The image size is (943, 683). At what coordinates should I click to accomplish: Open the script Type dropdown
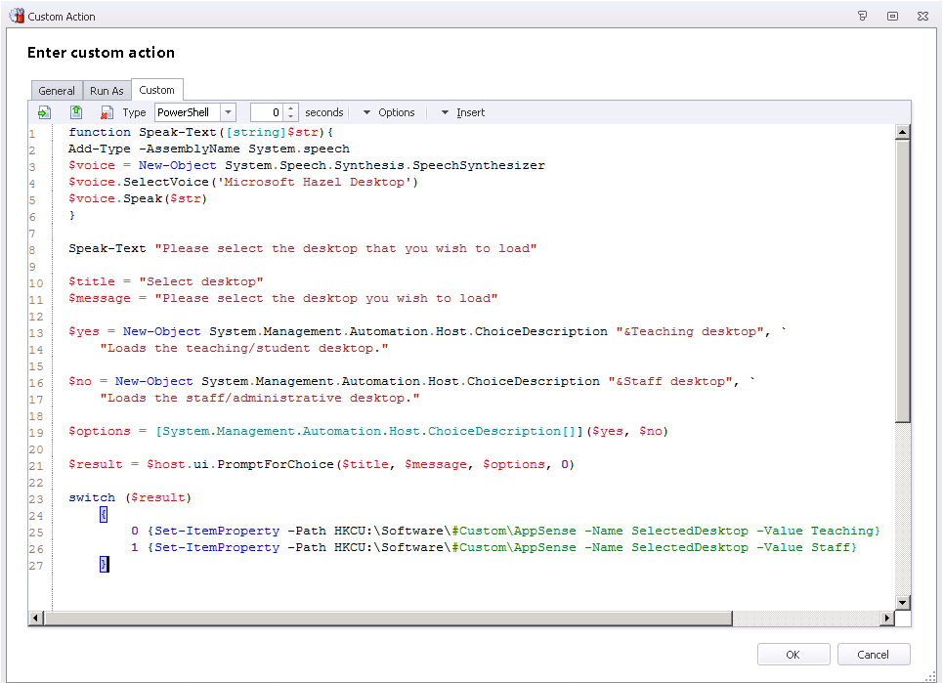coord(228,112)
